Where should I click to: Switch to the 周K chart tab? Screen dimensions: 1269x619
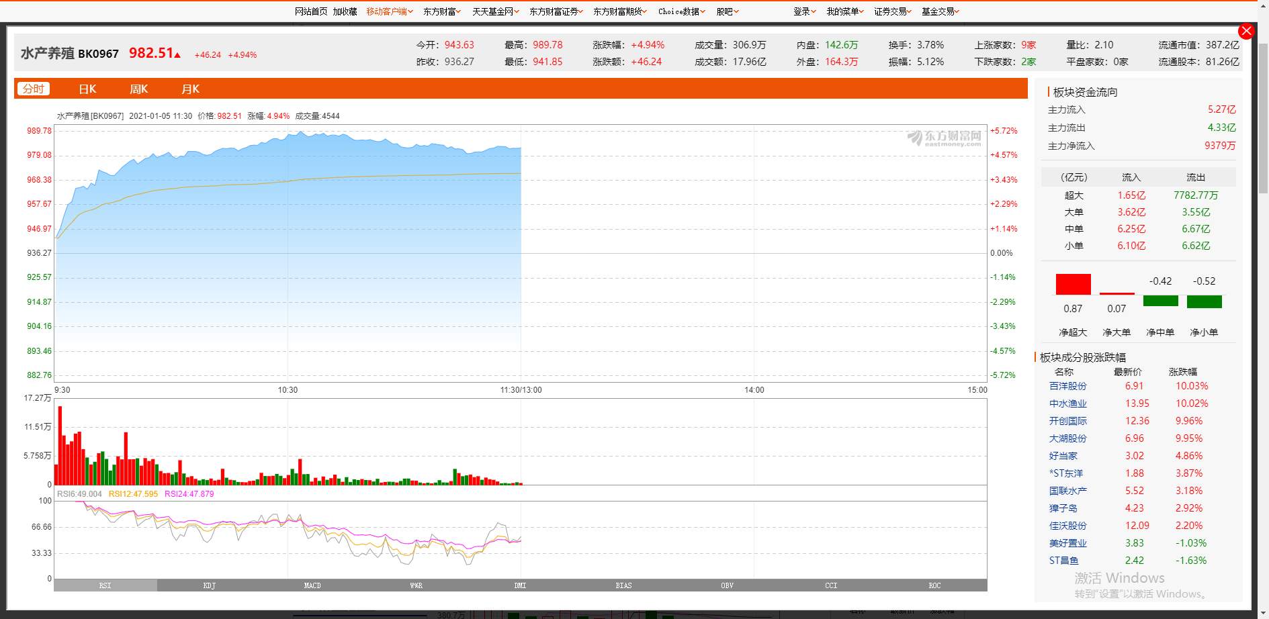138,89
